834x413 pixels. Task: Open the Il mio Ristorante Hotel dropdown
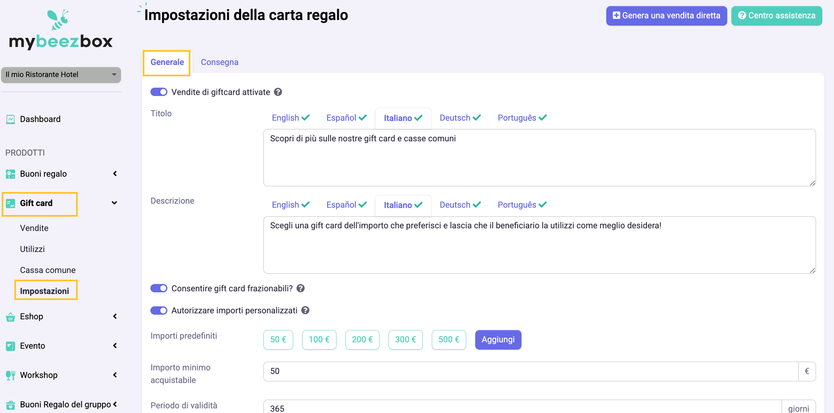61,75
